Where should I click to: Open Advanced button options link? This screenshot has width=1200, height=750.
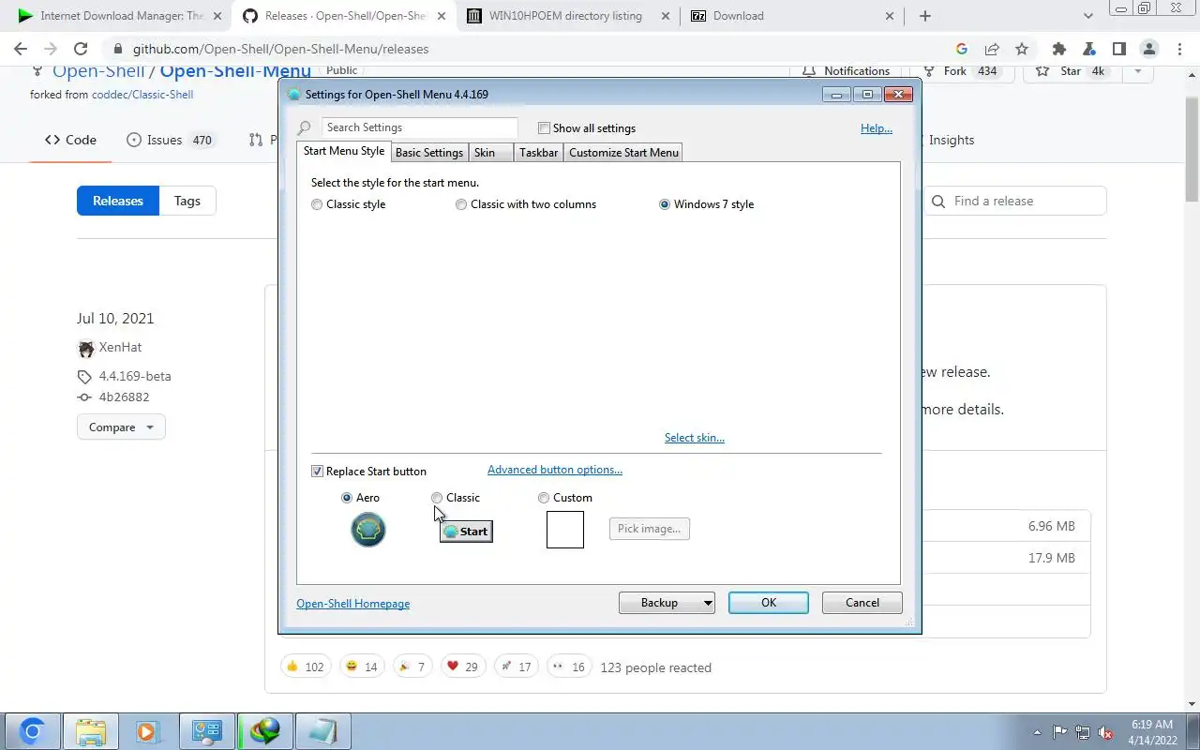(x=555, y=470)
